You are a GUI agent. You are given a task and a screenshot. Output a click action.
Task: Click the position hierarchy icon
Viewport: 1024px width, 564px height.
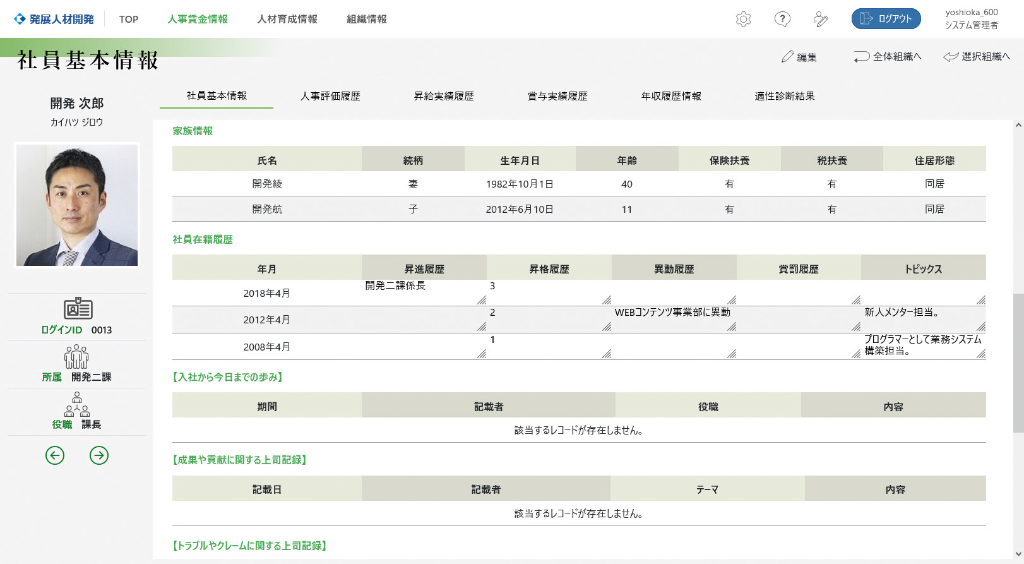(77, 404)
